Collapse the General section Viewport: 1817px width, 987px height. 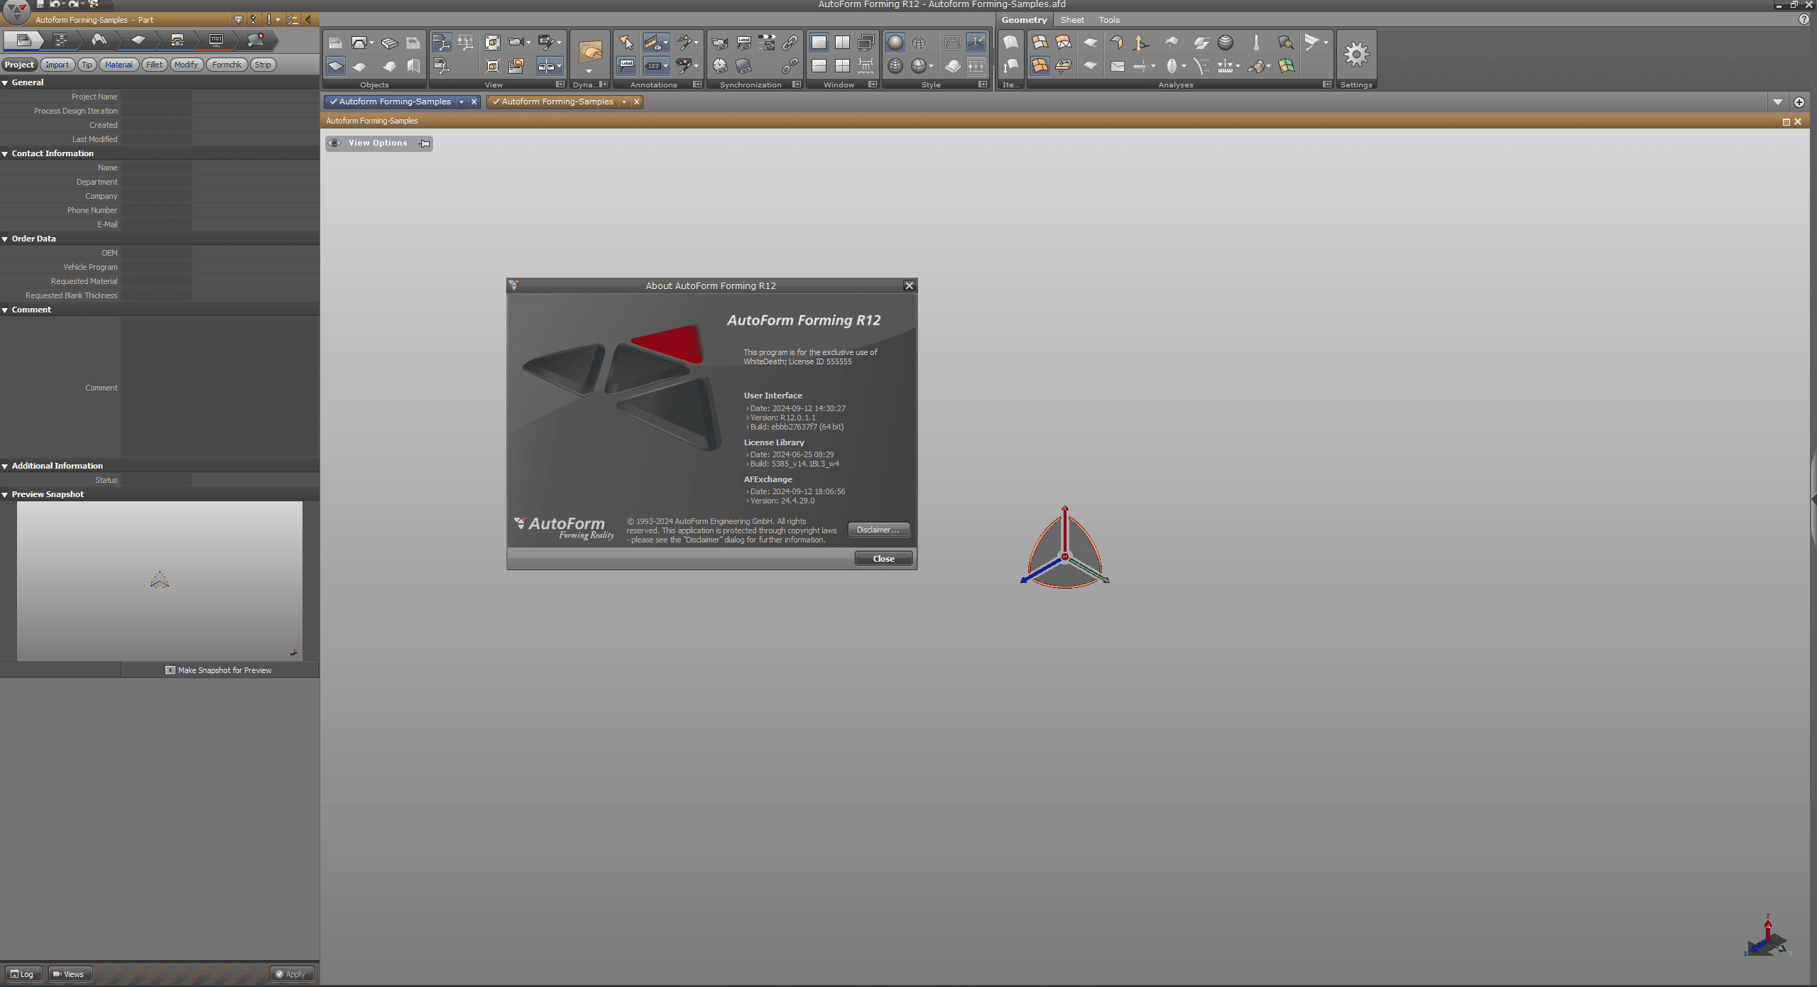(x=5, y=82)
